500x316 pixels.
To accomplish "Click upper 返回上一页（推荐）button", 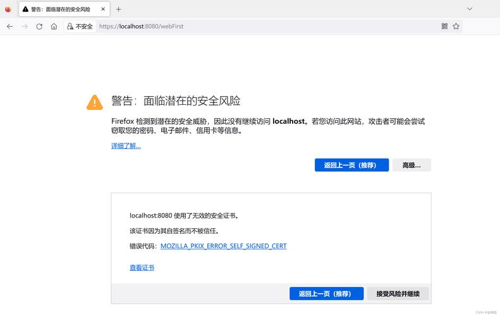I will pos(351,165).
